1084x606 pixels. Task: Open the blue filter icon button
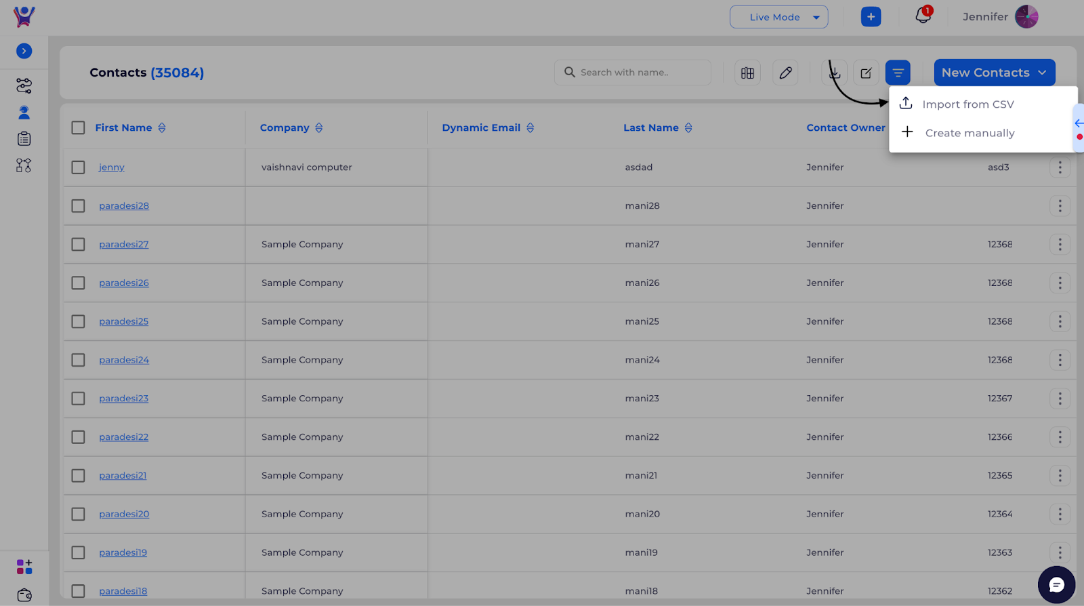(898, 73)
